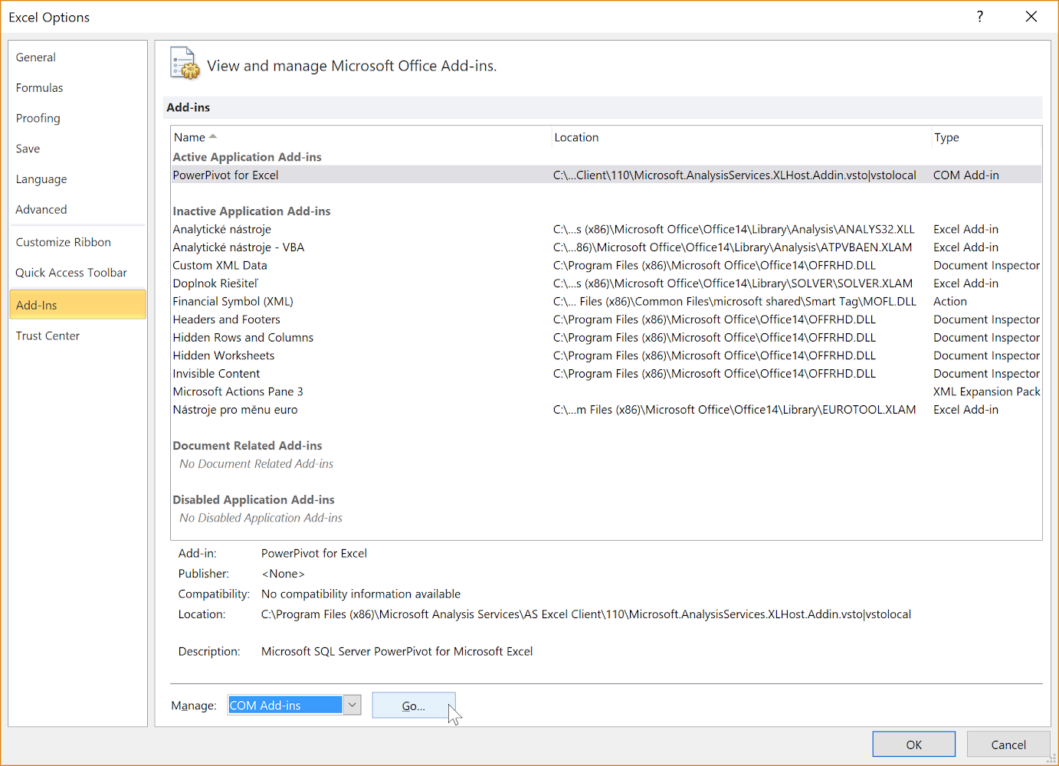Viewport: 1059px width, 766px height.
Task: Click the Inactive Application Add-ins heading
Action: pyautogui.click(x=251, y=211)
